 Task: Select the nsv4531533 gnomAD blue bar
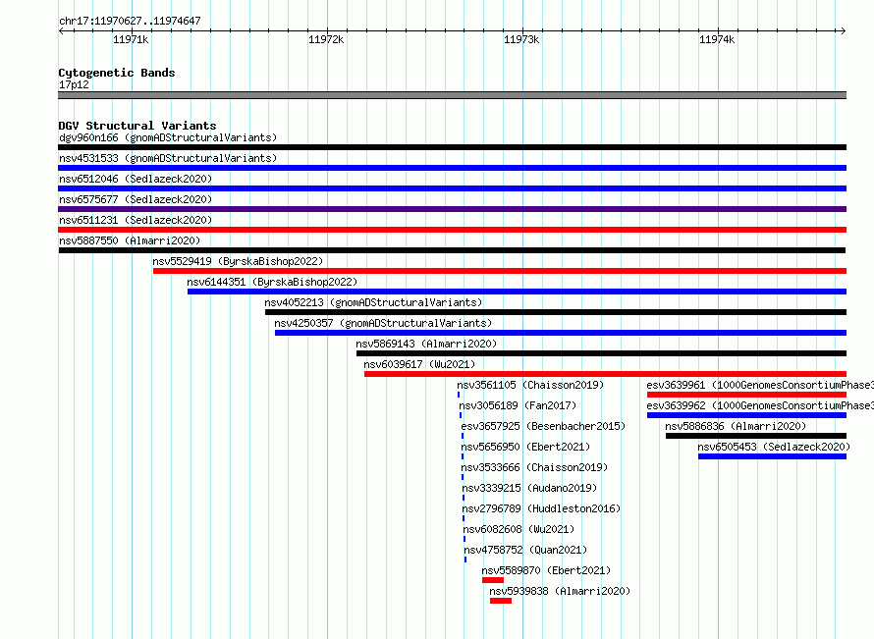pyautogui.click(x=452, y=168)
